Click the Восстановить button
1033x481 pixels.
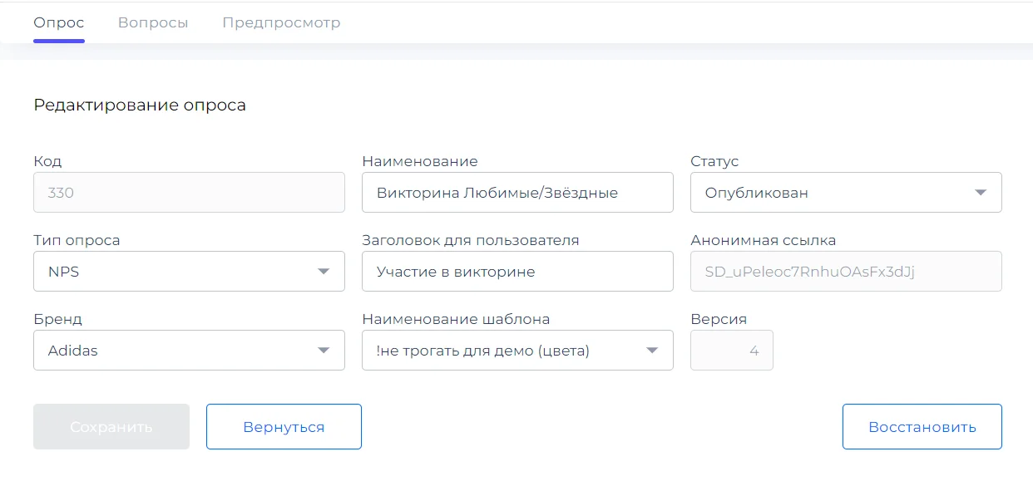(x=922, y=426)
